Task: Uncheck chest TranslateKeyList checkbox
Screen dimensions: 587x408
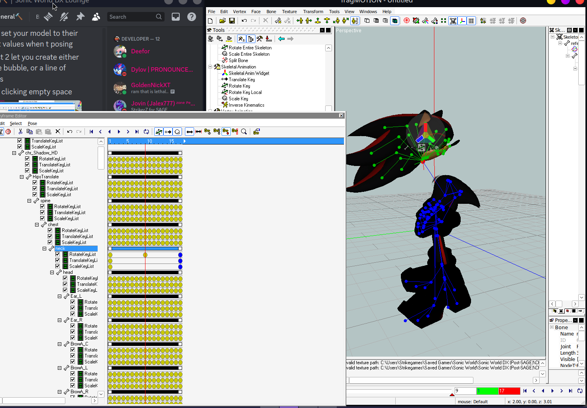Action: [x=50, y=236]
